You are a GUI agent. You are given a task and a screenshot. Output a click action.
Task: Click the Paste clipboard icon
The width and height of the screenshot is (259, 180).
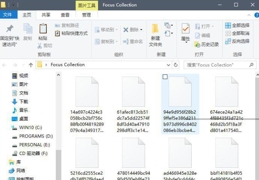pos(43,28)
